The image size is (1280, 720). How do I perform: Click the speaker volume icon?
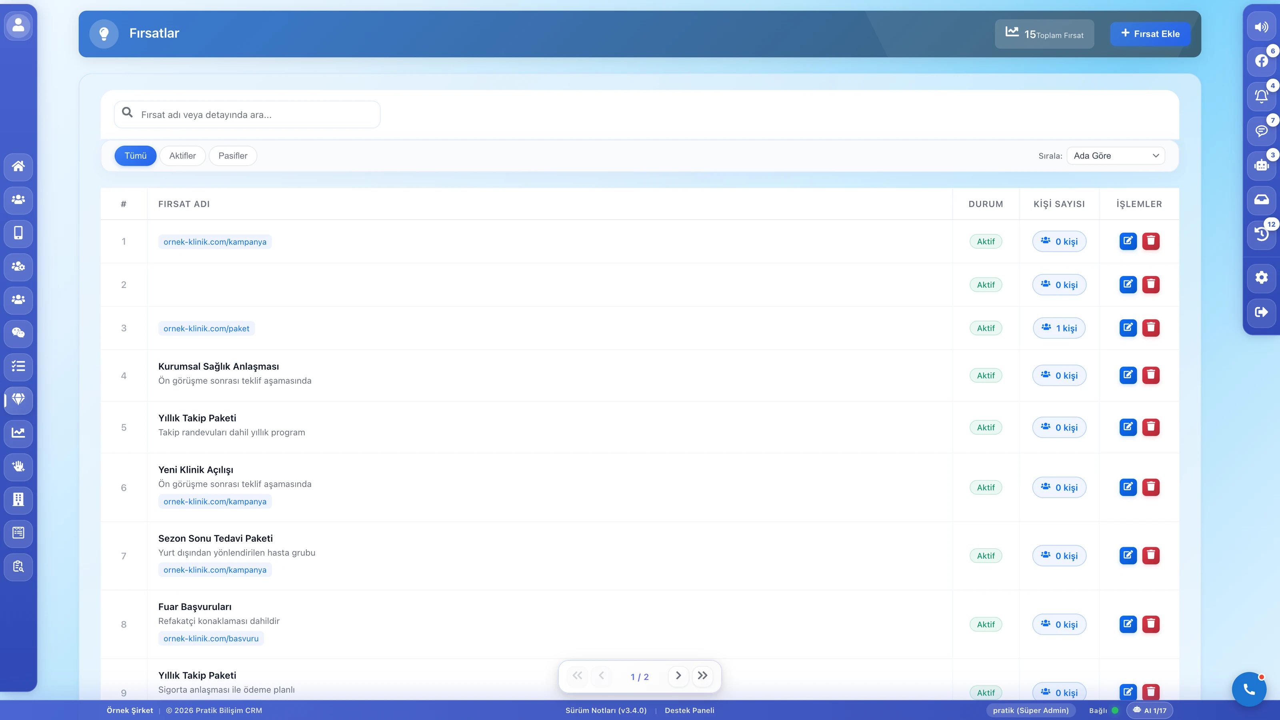coord(1261,27)
